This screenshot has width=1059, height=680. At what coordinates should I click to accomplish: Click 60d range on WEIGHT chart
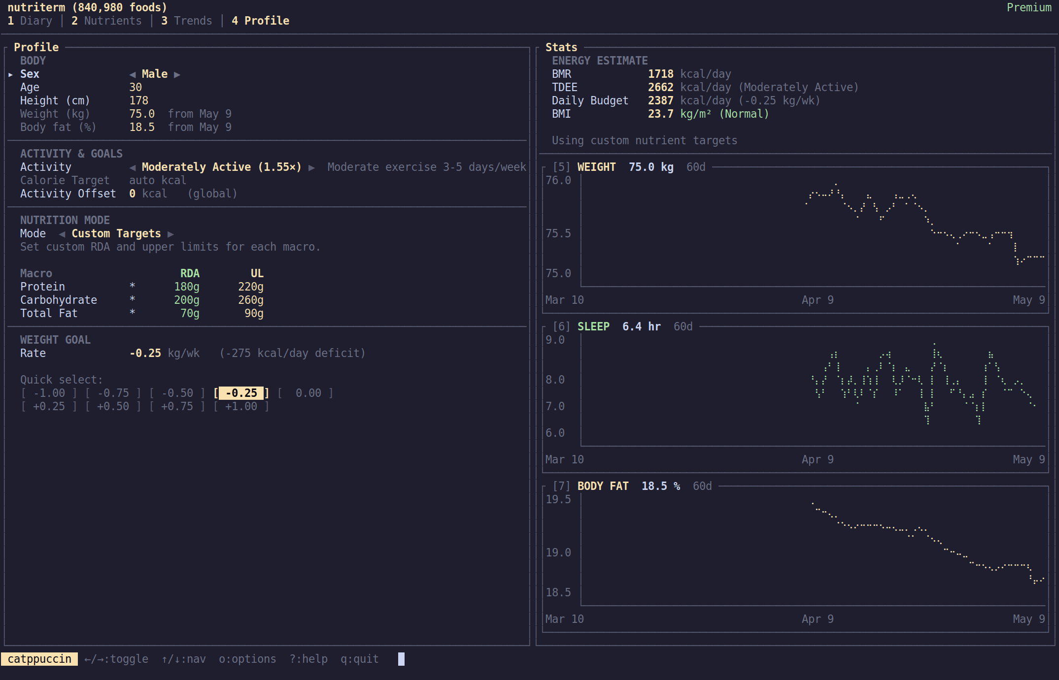(696, 167)
